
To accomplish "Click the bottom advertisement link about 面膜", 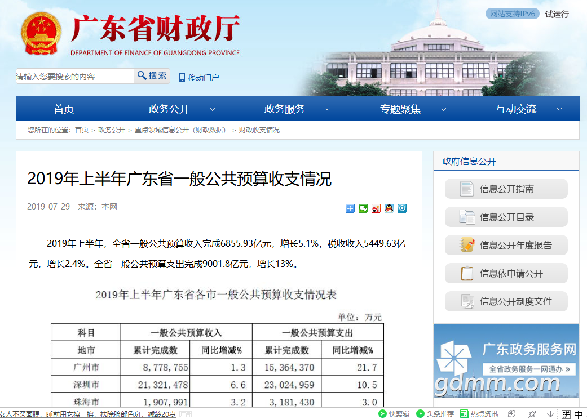I will 88,414.
